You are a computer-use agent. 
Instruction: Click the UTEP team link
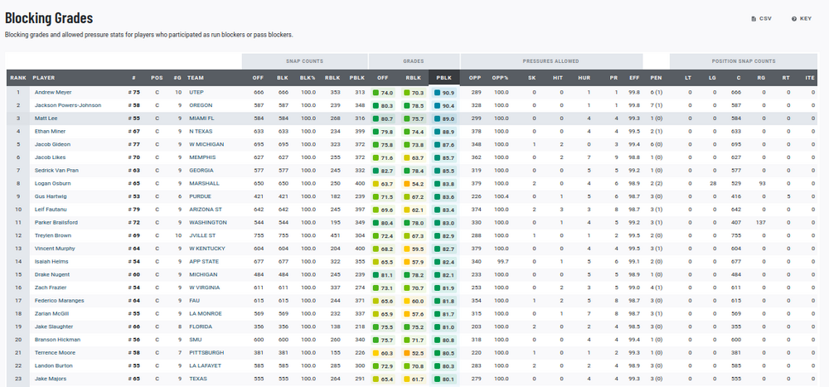click(x=196, y=92)
